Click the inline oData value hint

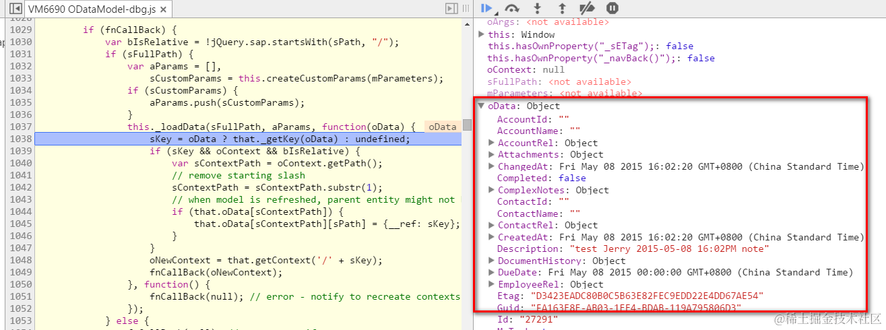click(x=442, y=127)
